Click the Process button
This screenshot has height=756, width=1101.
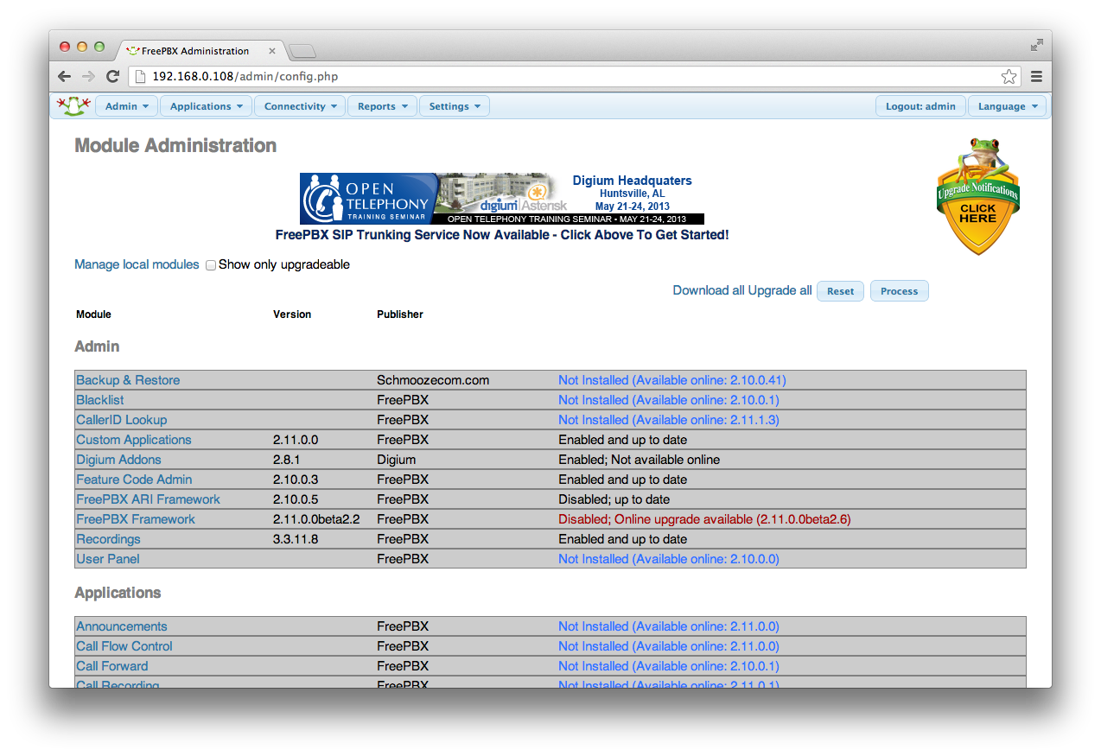899,291
